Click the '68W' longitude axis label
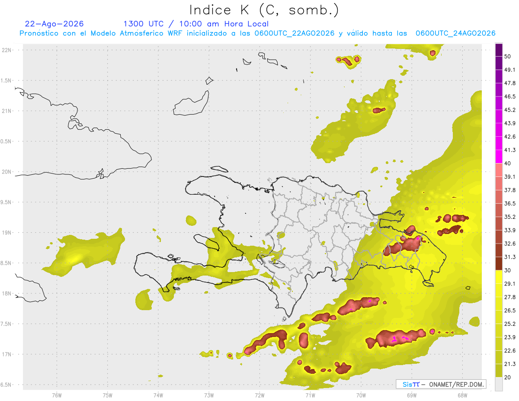 tap(462, 395)
